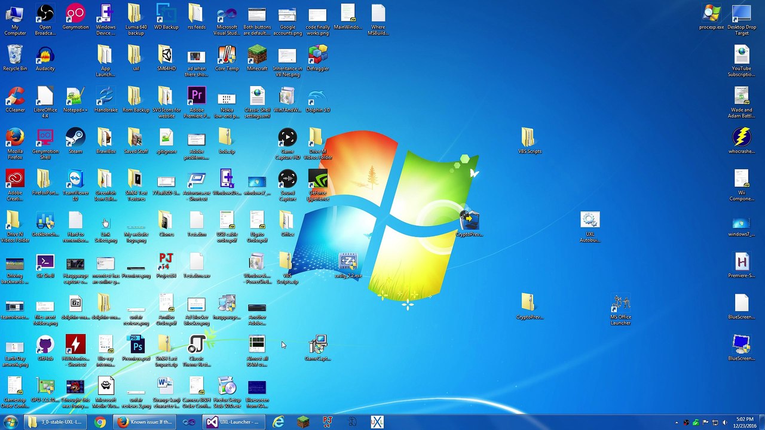
Task: Launch Audacity from the desktop
Action: click(x=45, y=59)
